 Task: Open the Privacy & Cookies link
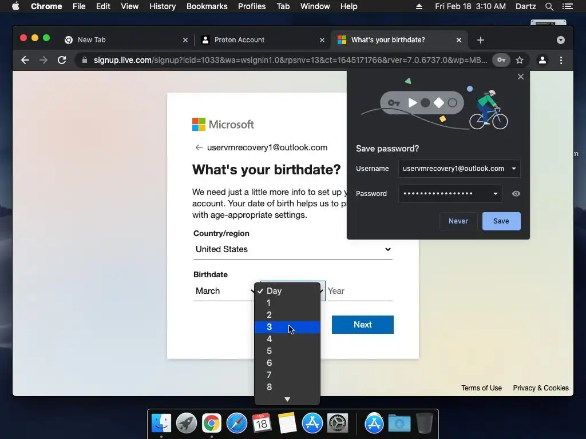pyautogui.click(x=541, y=388)
